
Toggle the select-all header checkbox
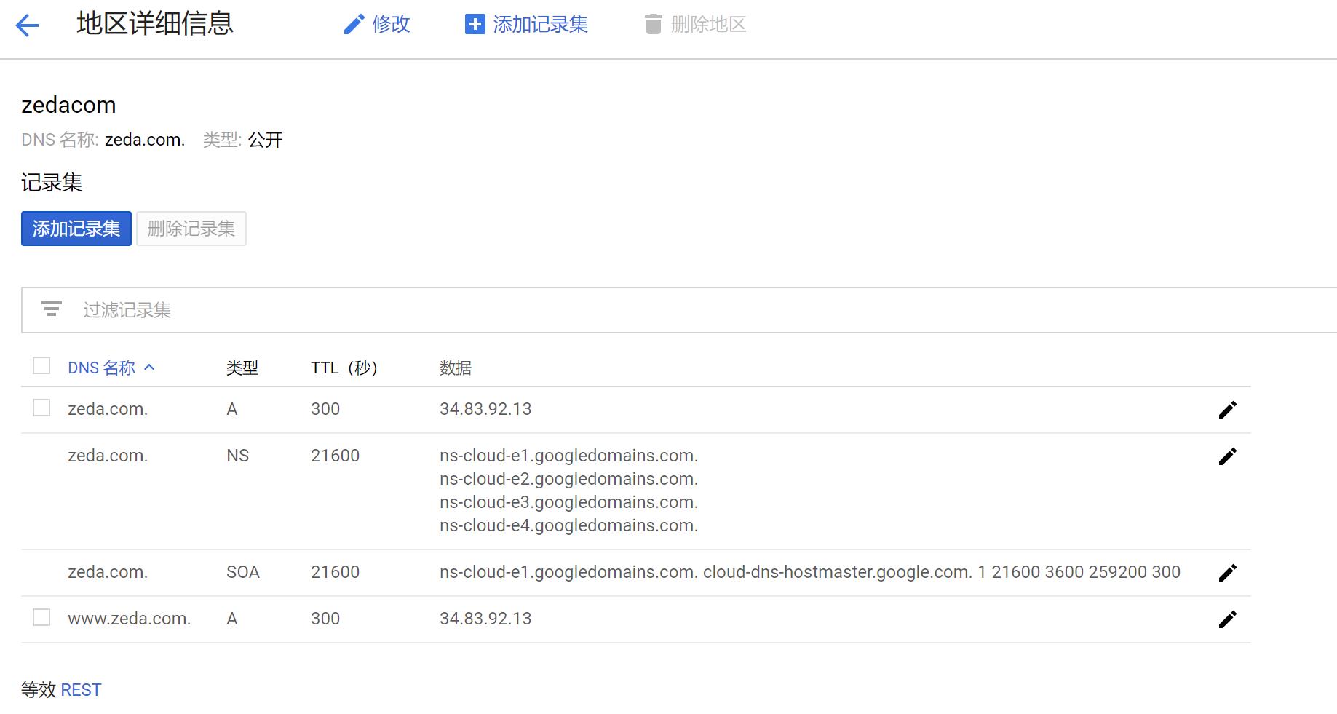click(41, 365)
